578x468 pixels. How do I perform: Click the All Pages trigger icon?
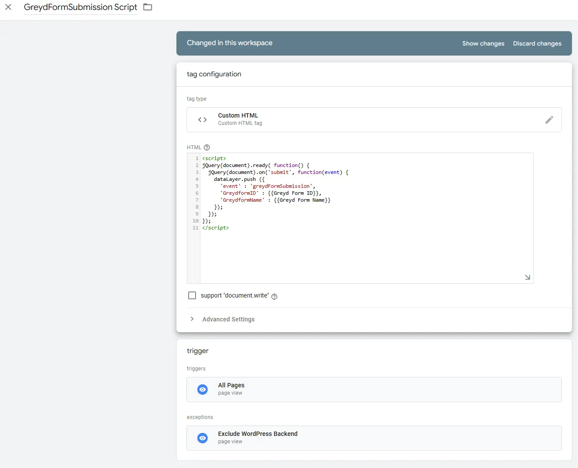[202, 389]
